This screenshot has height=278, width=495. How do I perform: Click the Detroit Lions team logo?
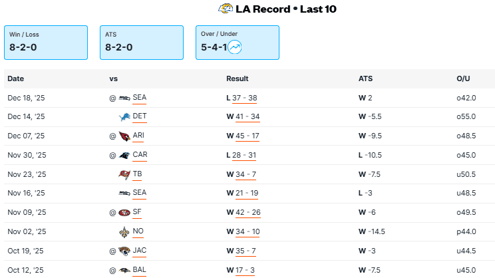pyautogui.click(x=124, y=116)
